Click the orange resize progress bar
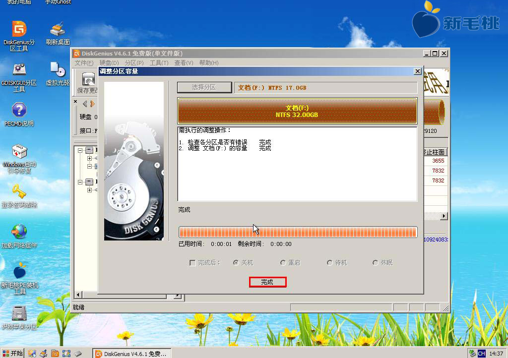 click(x=298, y=232)
